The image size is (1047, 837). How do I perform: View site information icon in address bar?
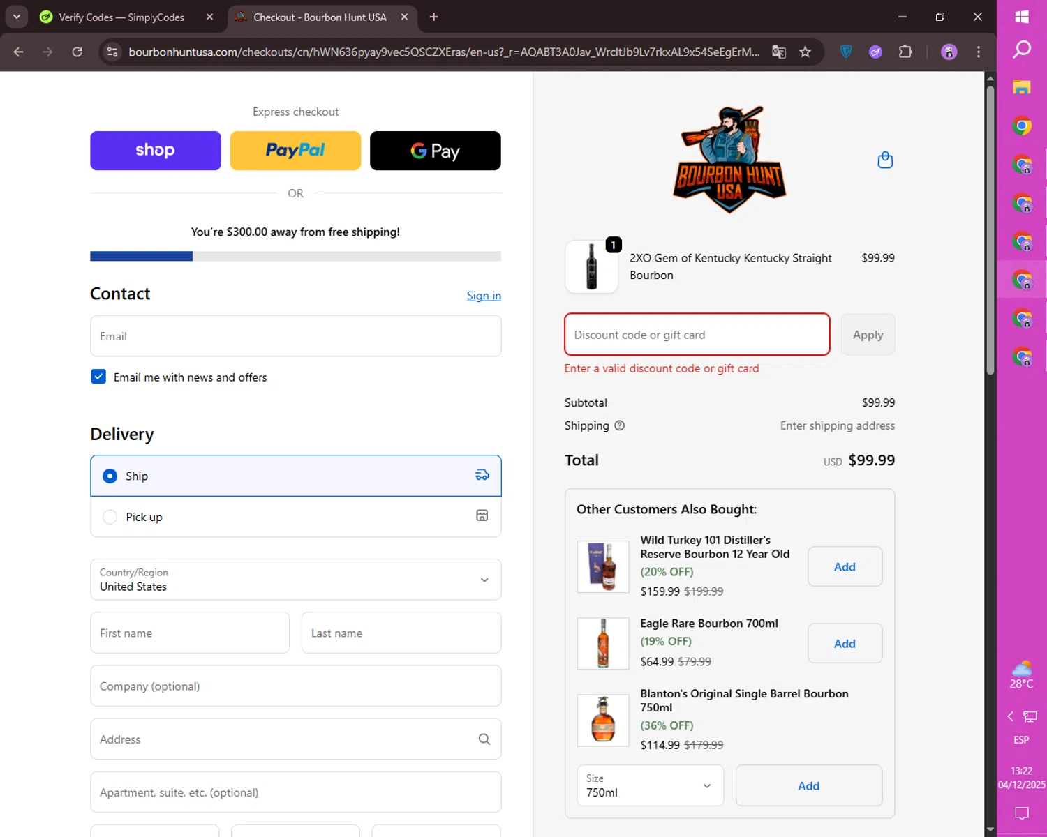click(112, 52)
